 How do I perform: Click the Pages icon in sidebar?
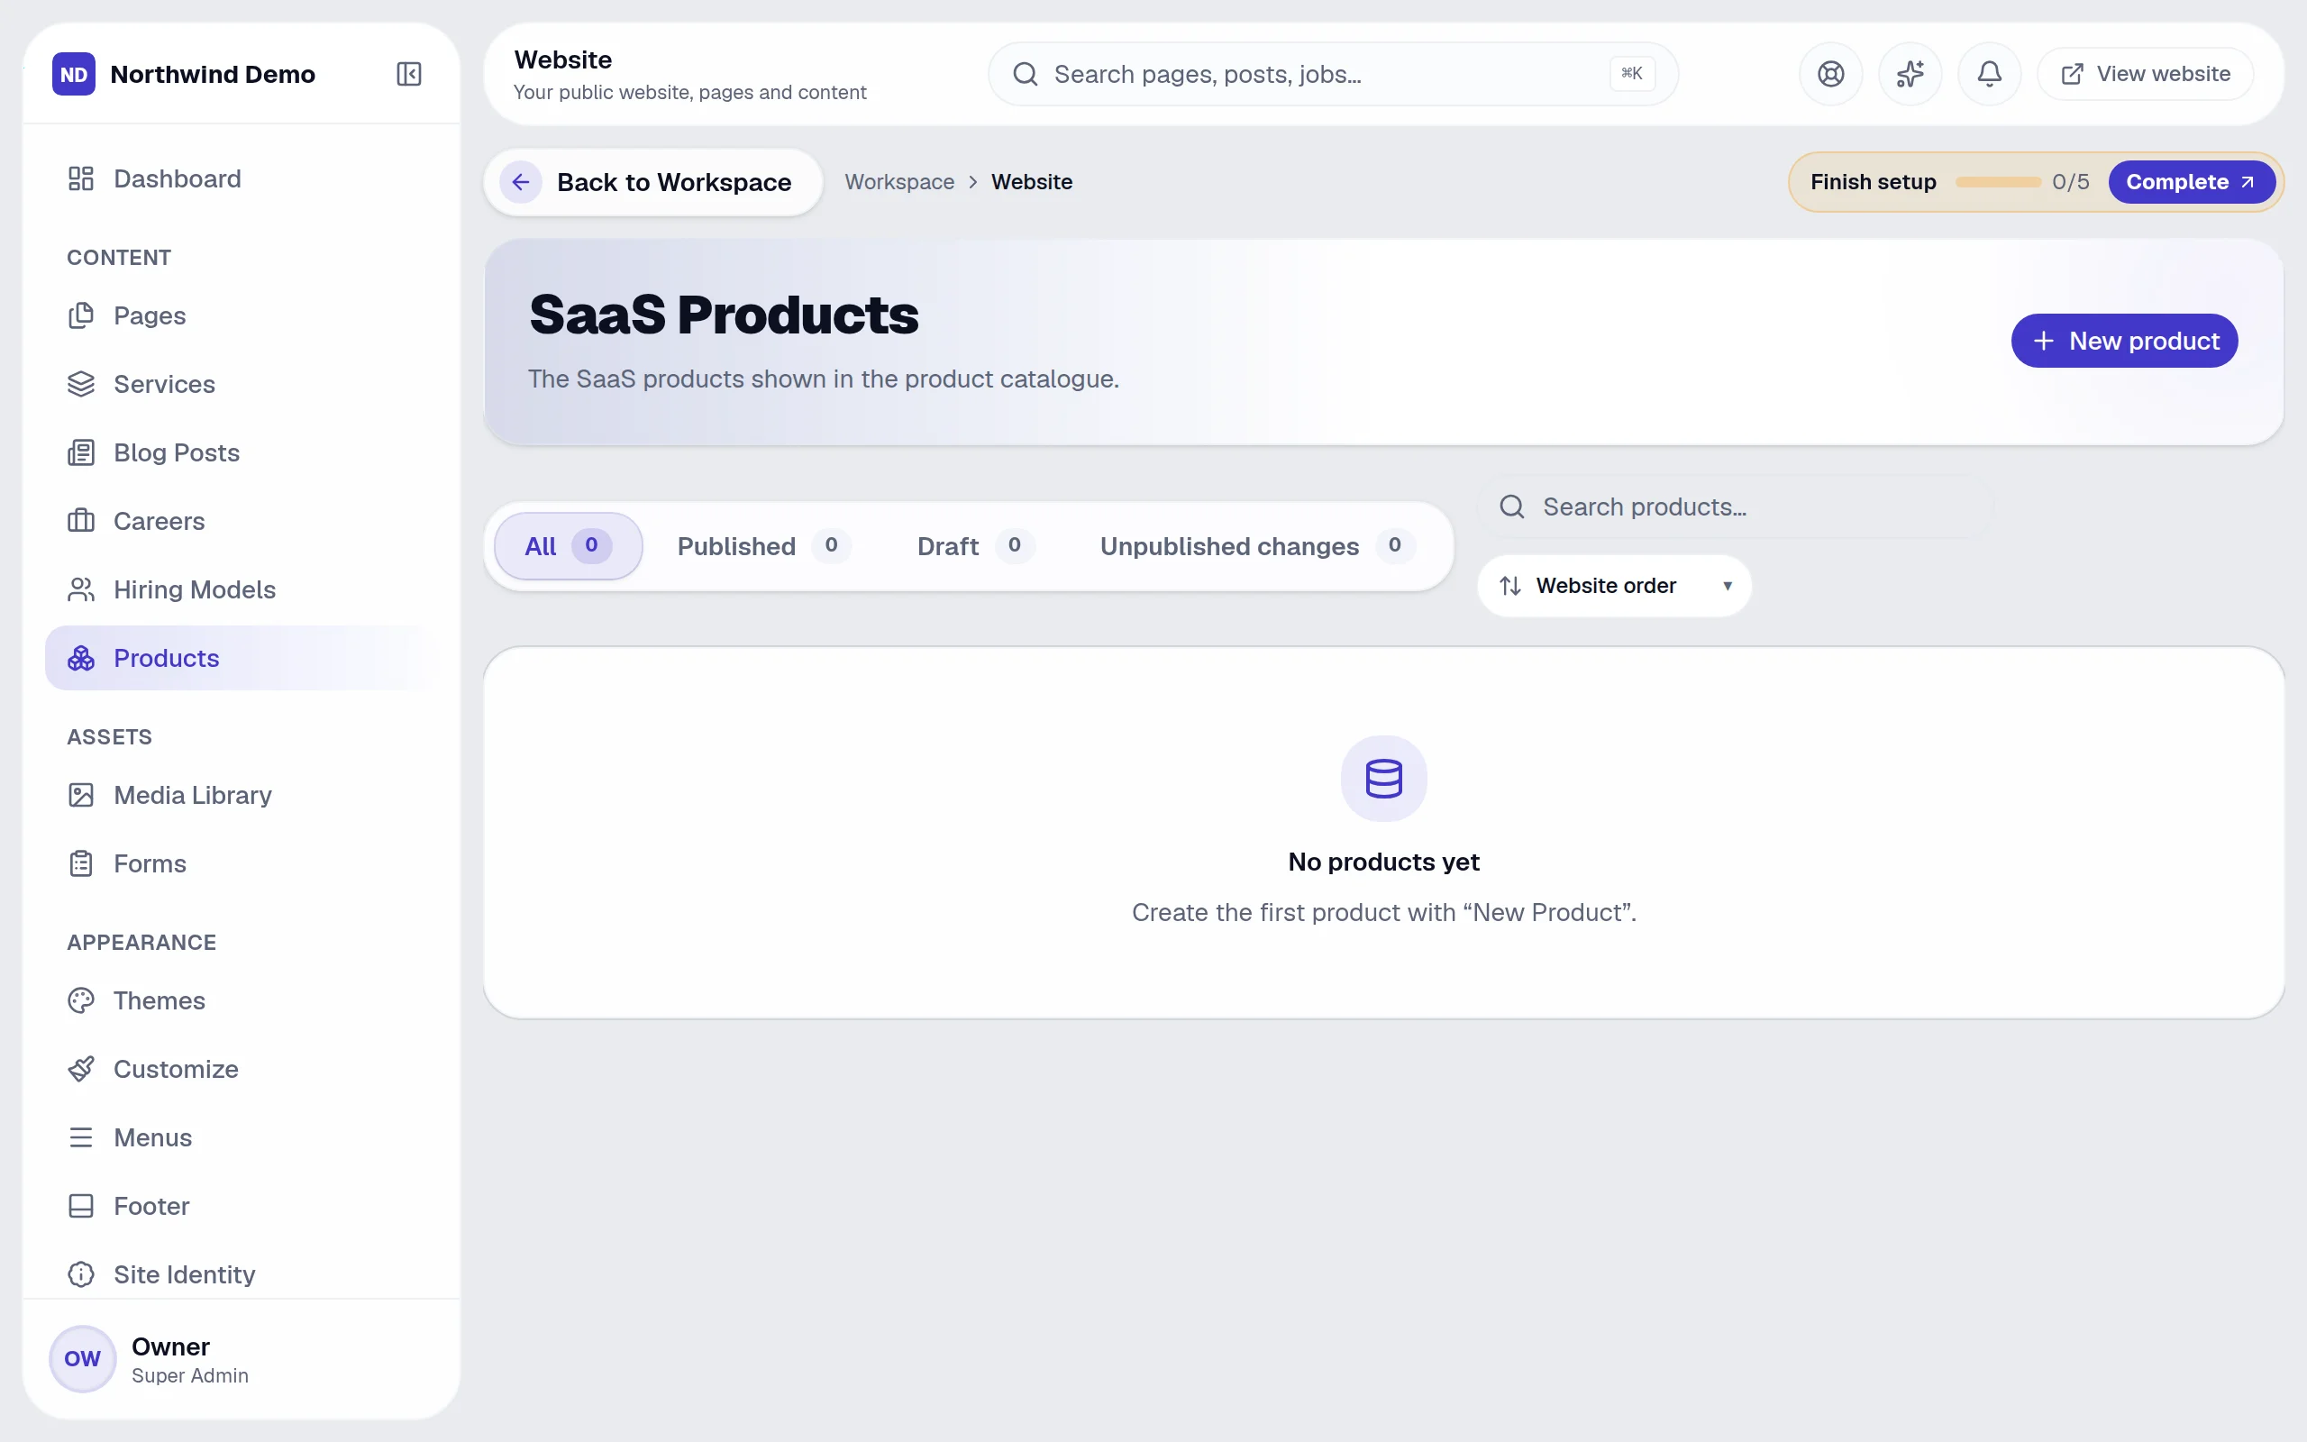click(x=81, y=315)
